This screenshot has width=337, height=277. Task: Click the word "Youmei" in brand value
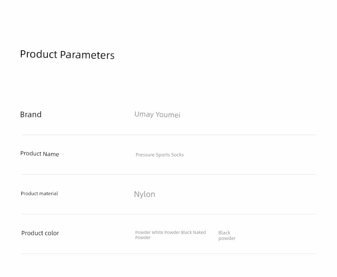[x=168, y=115]
